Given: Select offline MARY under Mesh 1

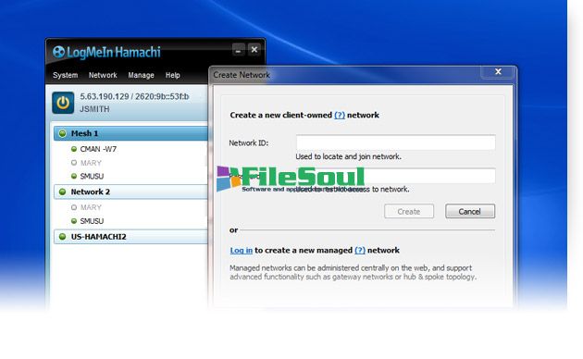Looking at the screenshot, I should (x=91, y=163).
